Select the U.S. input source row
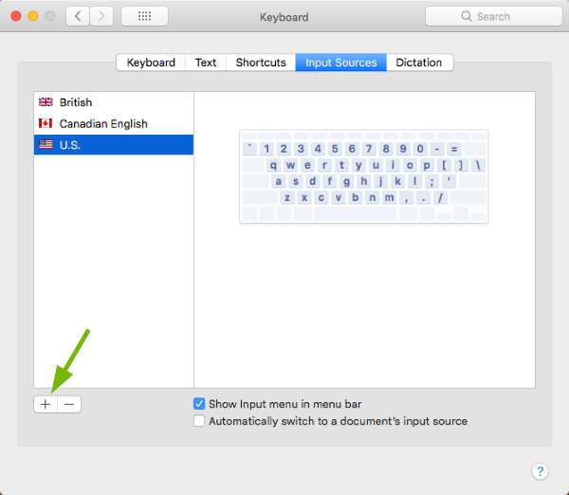The height and width of the screenshot is (495, 569). (x=114, y=145)
